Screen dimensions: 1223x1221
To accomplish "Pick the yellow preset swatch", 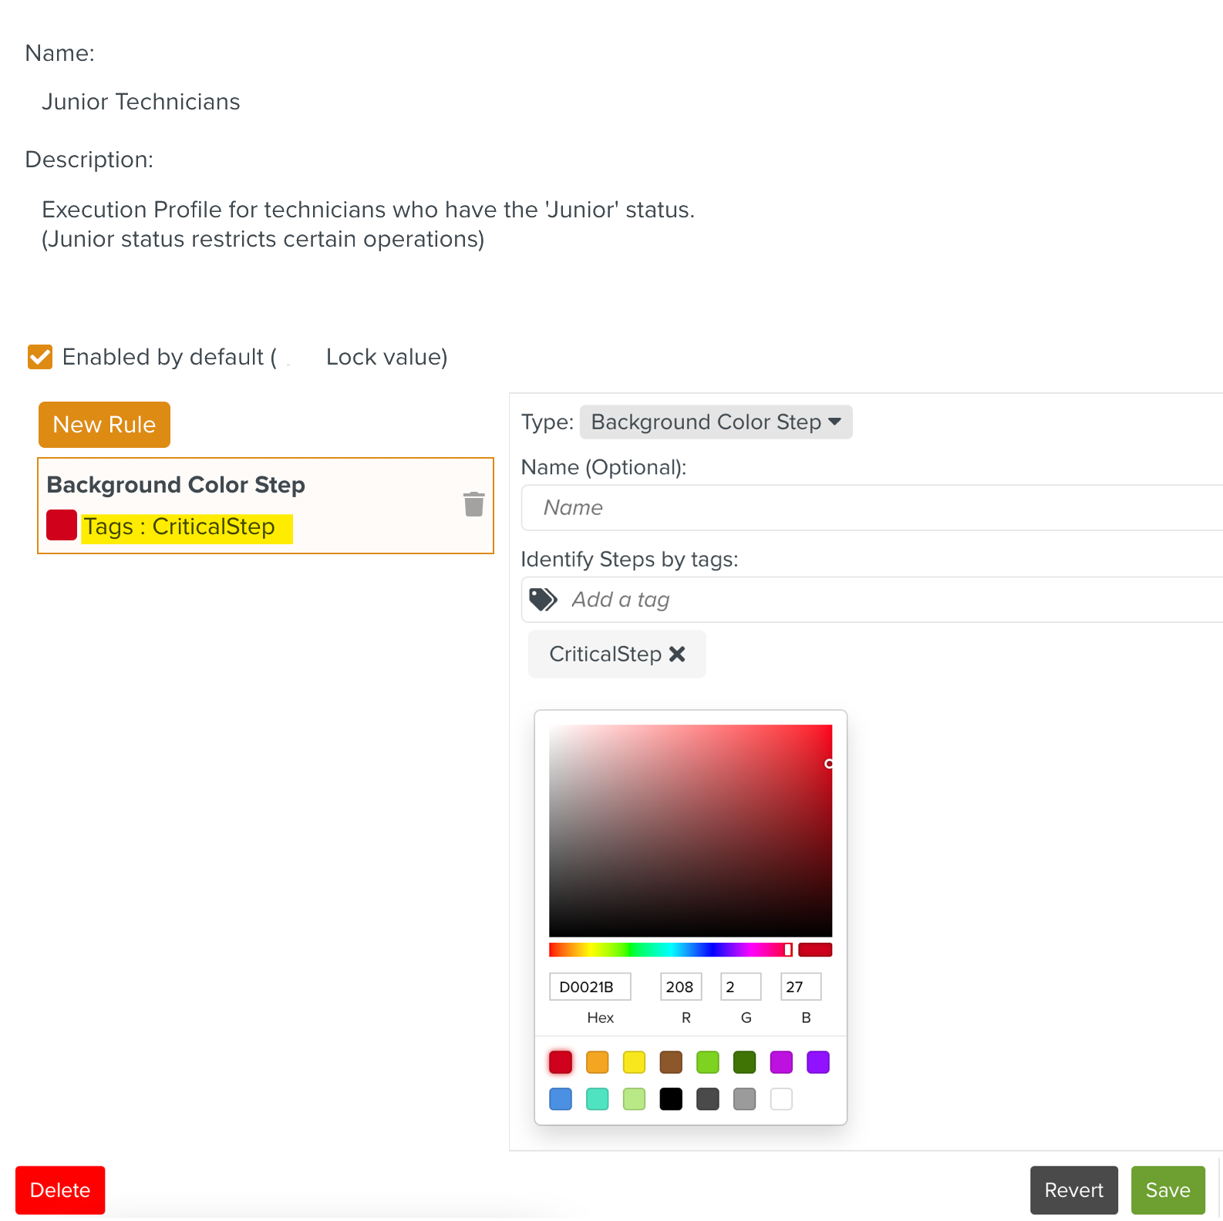I will point(634,1062).
